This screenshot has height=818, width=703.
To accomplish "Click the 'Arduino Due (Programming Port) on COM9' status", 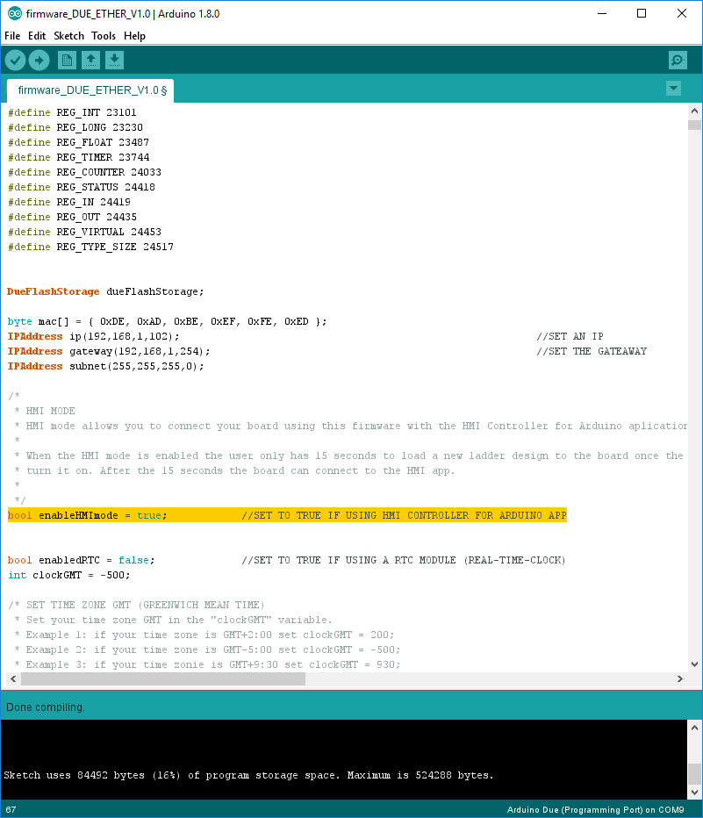I will 595,809.
